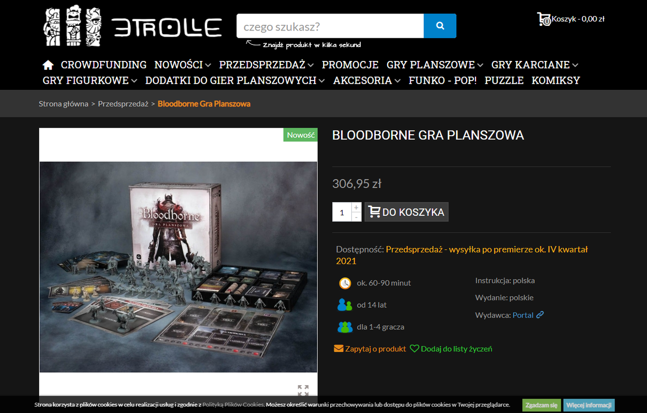This screenshot has width=647, height=413.
Task: Click the envelope icon by Zapytaj o produkt
Action: pyautogui.click(x=338, y=348)
